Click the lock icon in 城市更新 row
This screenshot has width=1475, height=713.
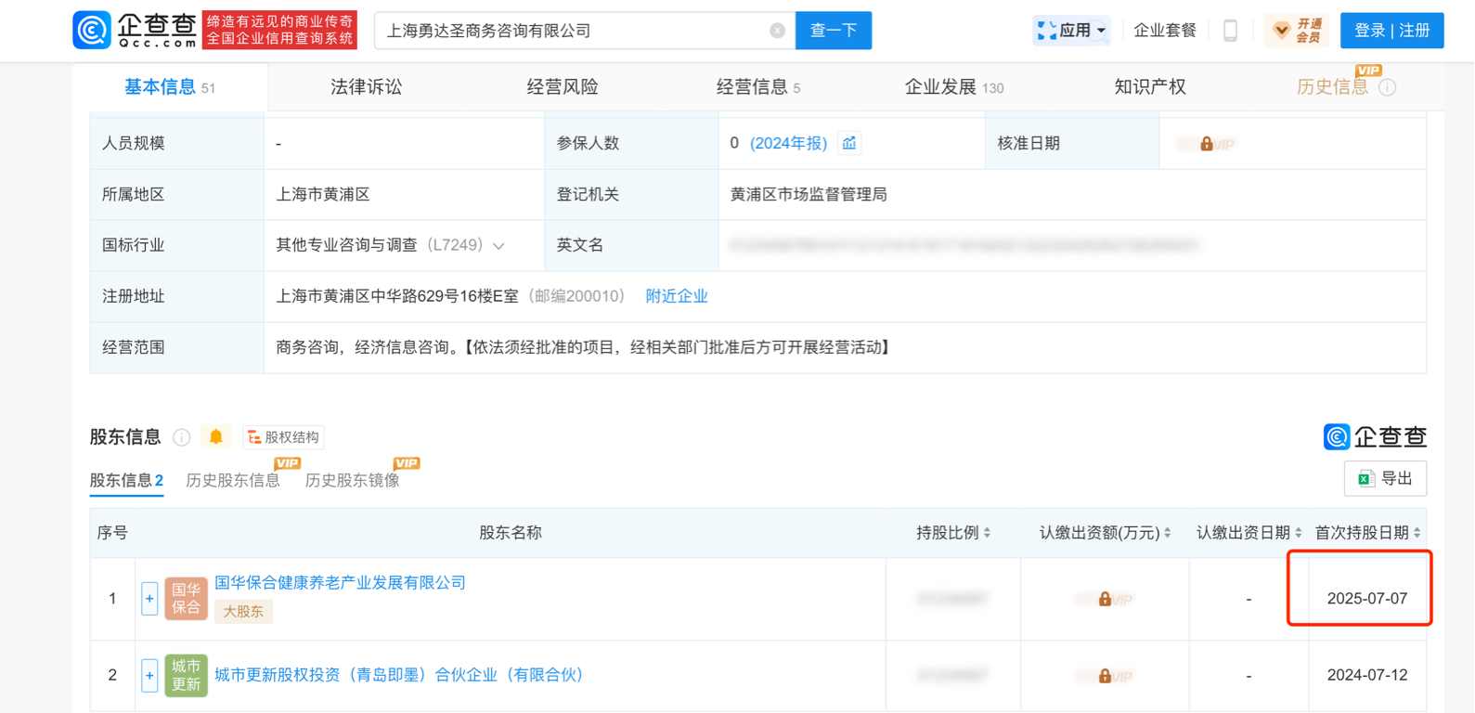click(1105, 676)
